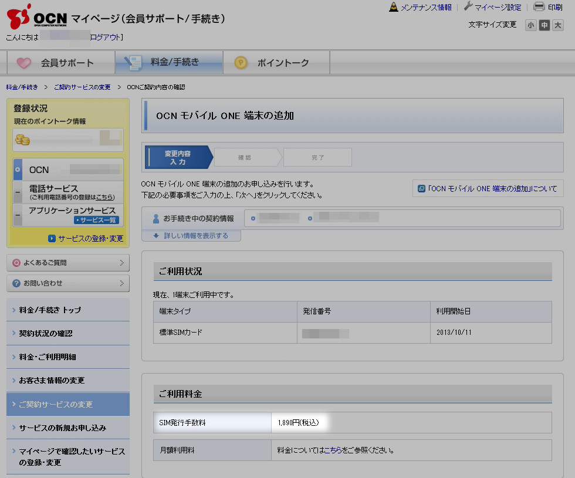The width and height of the screenshot is (575, 478).
Task: Click the OCN logo at top left
Action: [x=35, y=18]
